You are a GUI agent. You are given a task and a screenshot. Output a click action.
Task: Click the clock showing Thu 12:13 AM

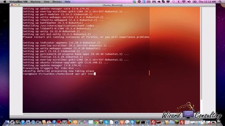[x=207, y=1]
